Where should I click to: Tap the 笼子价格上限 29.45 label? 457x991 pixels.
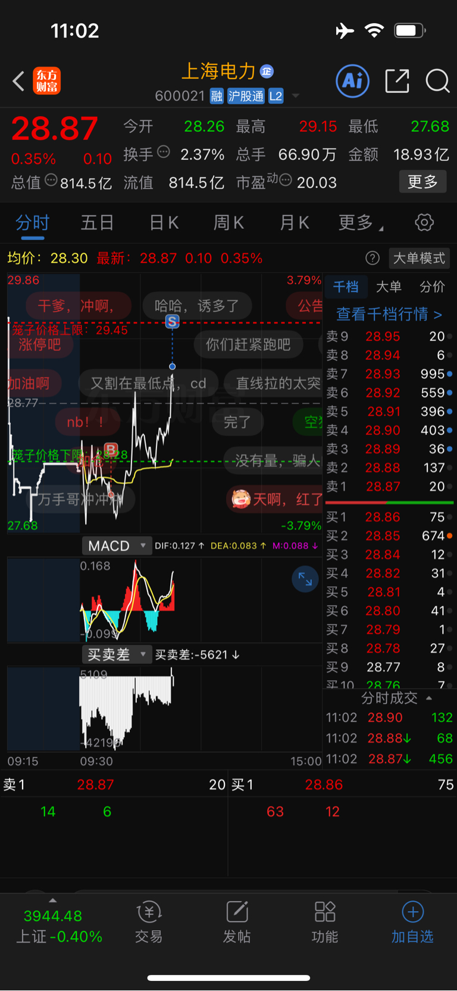pos(70,330)
